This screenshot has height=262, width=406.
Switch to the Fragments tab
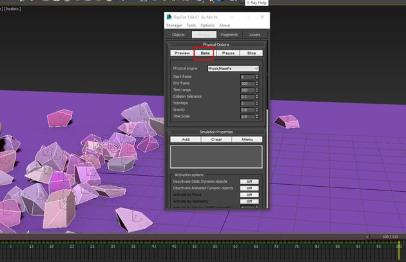tap(229, 35)
